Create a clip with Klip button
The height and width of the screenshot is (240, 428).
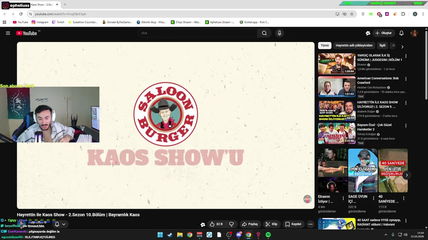coord(271,224)
